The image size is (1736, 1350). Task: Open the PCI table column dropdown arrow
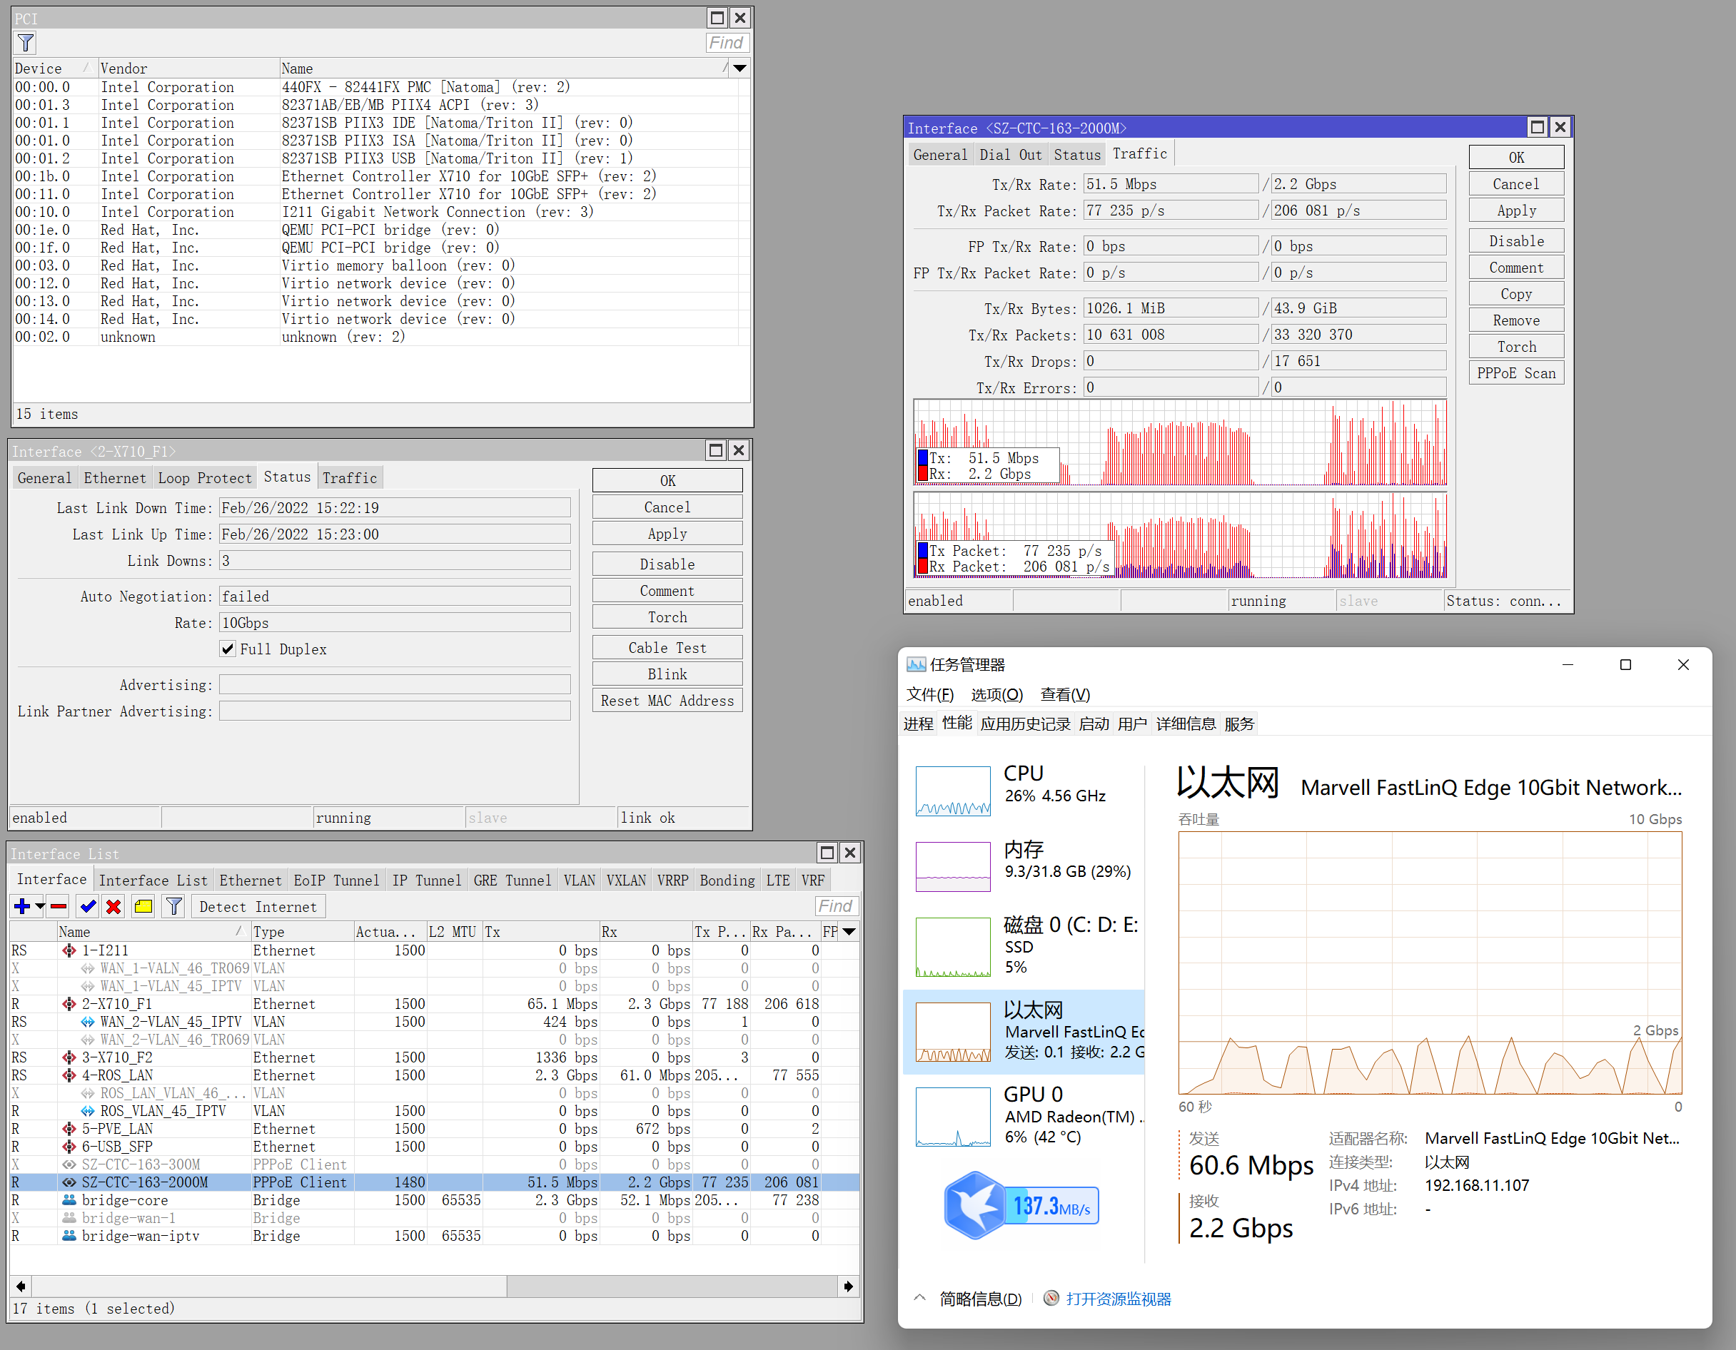click(740, 68)
